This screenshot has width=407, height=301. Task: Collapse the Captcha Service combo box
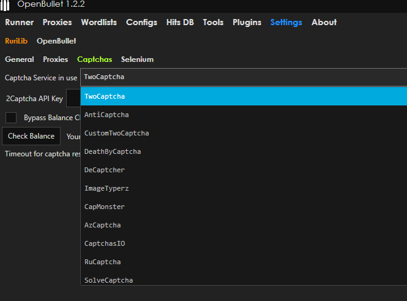(x=244, y=78)
